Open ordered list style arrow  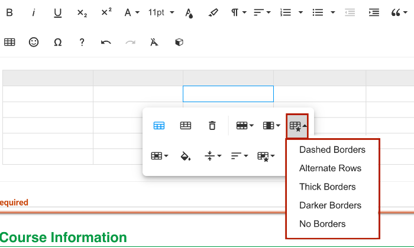(300, 12)
